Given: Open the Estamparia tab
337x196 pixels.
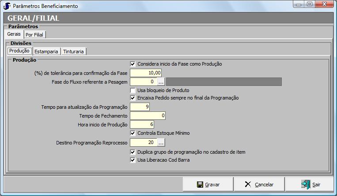Looking at the screenshot, I should (46, 52).
